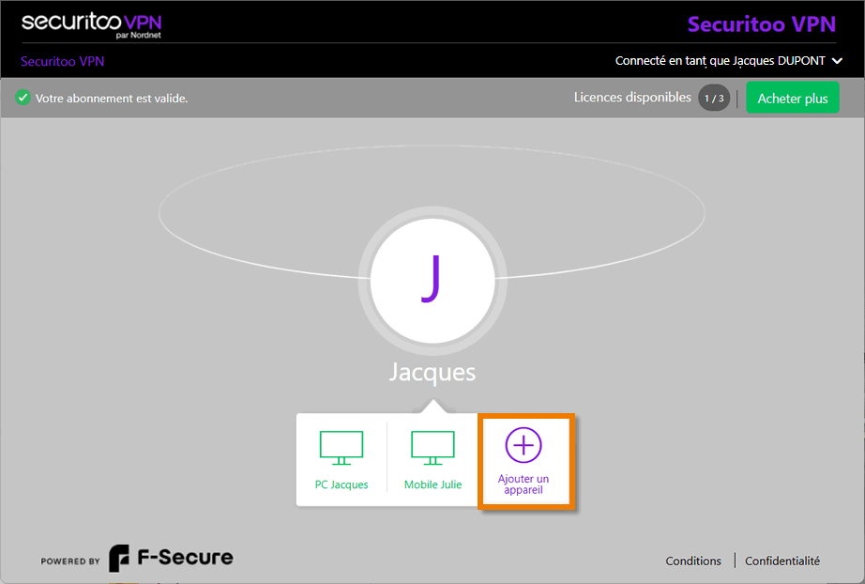This screenshot has height=584, width=865.
Task: Click the F-Secure logo
Action: 171,558
